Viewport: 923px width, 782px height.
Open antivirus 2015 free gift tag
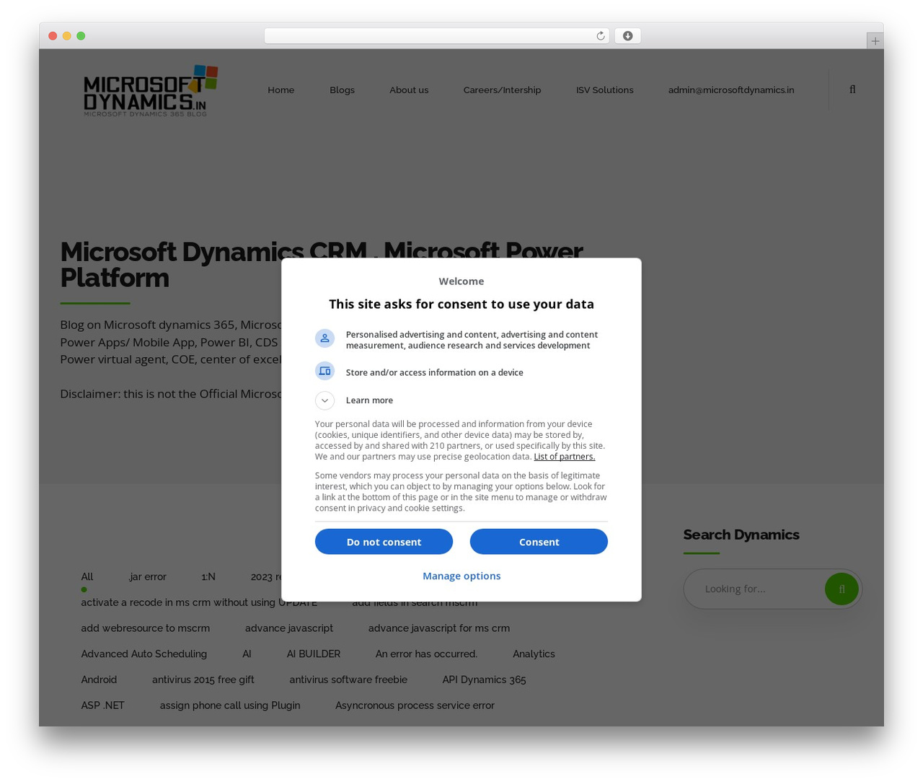[x=203, y=680]
